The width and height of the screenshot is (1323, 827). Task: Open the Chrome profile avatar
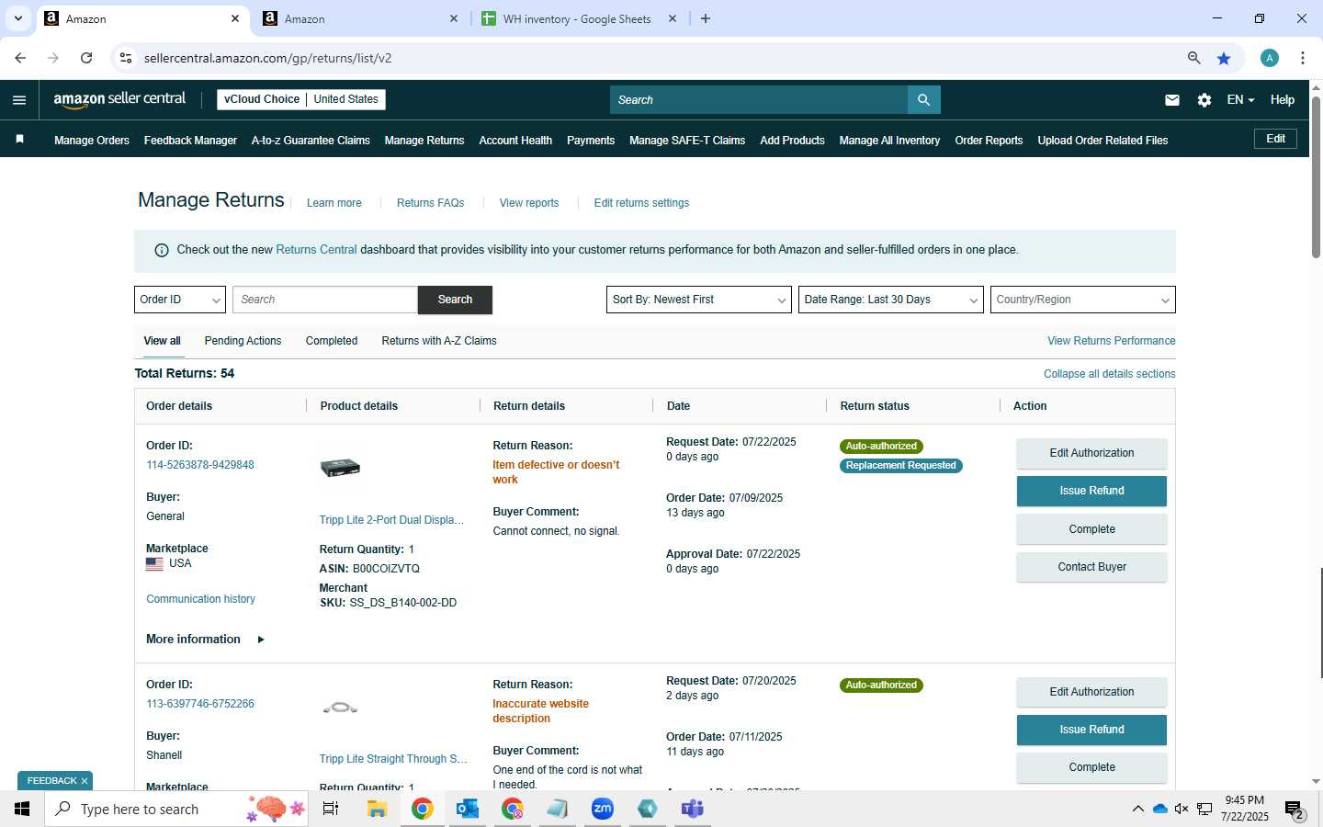[1270, 58]
